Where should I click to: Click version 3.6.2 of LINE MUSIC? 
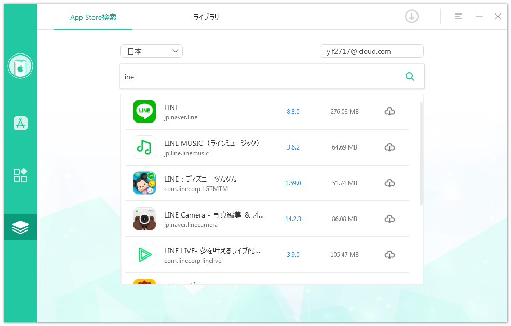[x=293, y=147]
